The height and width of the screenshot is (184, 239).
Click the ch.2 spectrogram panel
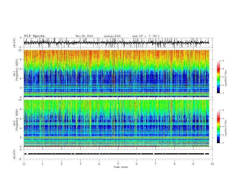click(x=116, y=123)
